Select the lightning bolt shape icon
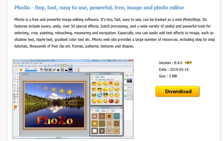 point(54,70)
